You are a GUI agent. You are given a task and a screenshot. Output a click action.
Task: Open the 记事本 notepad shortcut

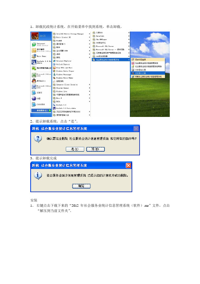tap(37, 93)
